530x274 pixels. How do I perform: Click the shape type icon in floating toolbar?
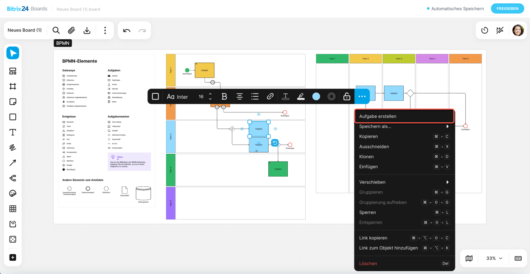click(x=155, y=96)
